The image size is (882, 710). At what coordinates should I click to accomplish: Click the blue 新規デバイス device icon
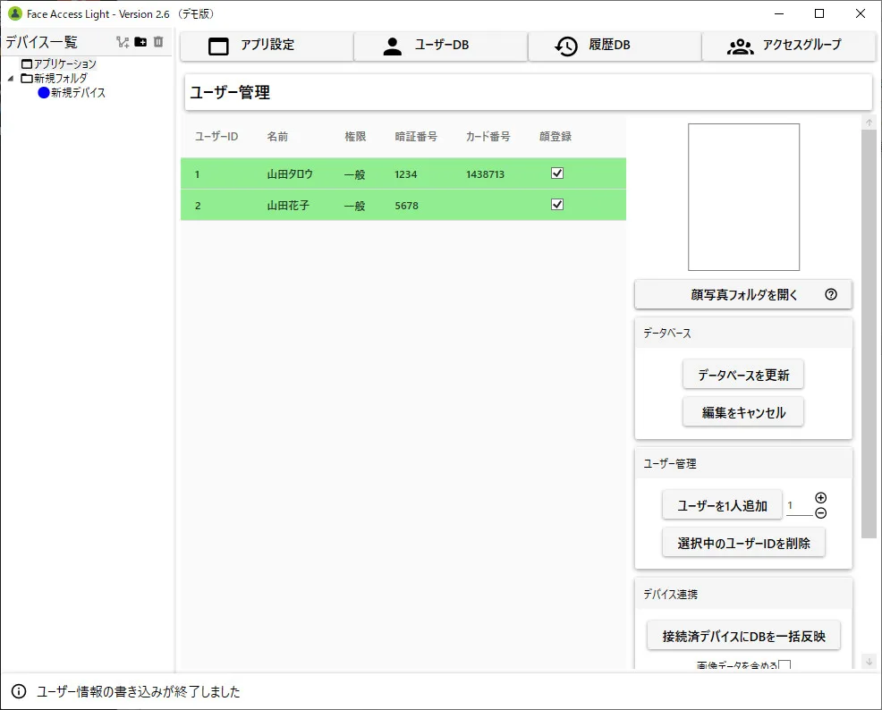44,93
